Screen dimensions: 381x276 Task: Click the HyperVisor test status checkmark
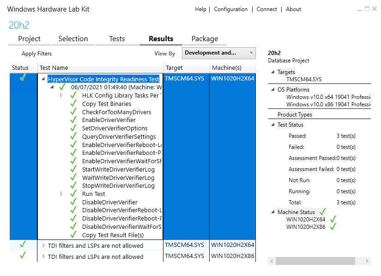pos(23,77)
